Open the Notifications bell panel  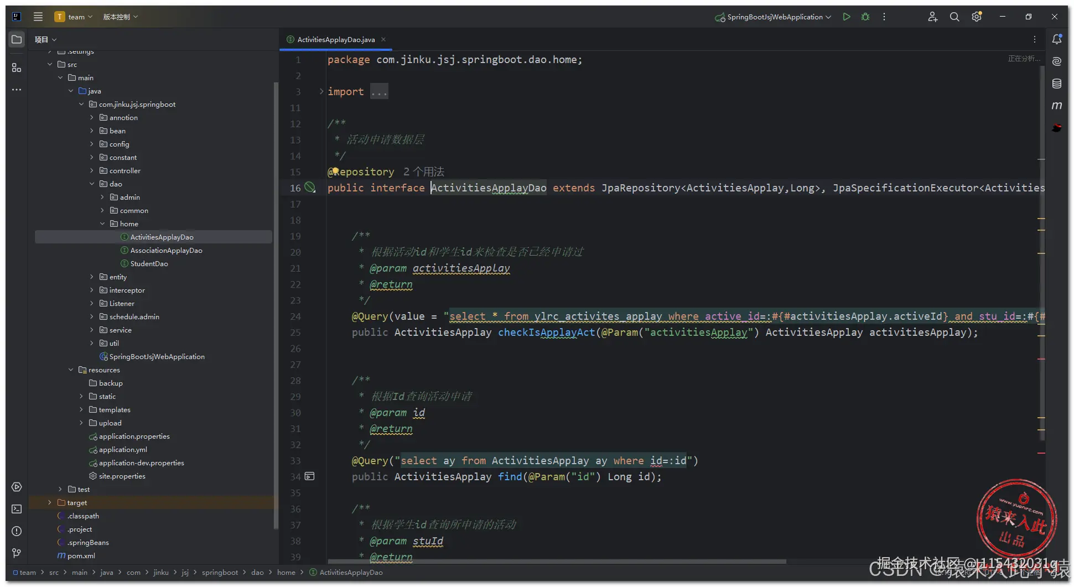coord(1057,39)
